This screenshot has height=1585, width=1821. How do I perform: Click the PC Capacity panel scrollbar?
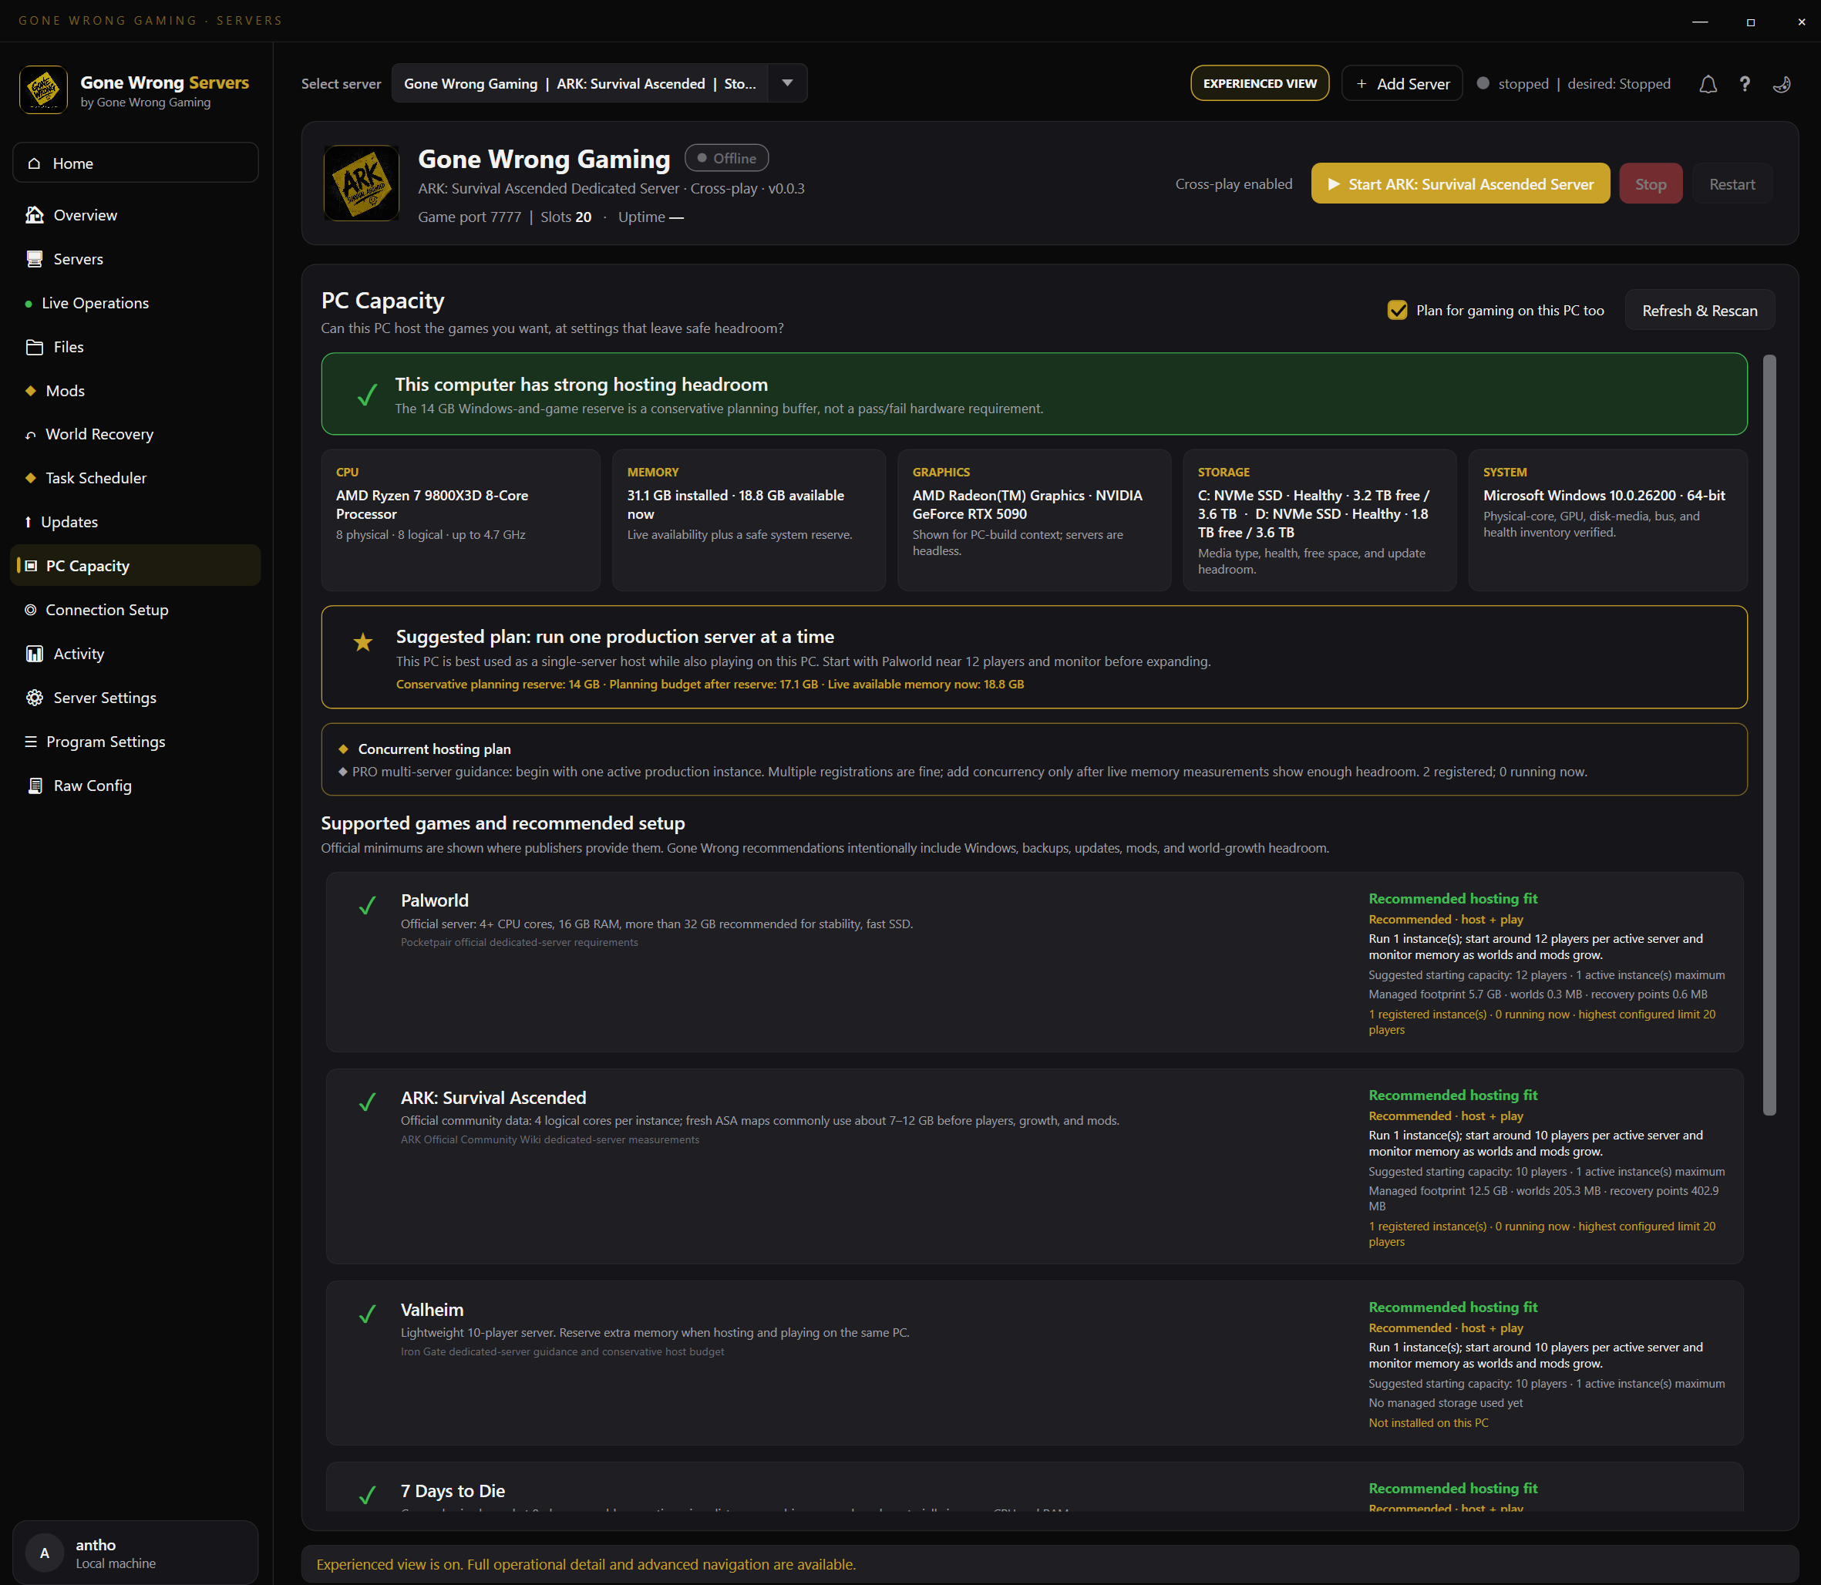(x=1769, y=734)
